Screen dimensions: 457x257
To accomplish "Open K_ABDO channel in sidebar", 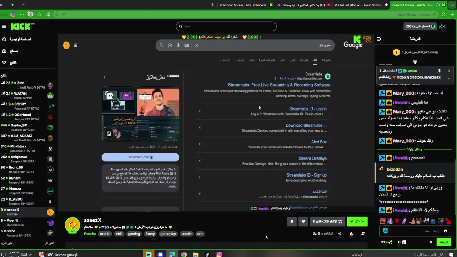I will click(27, 201).
